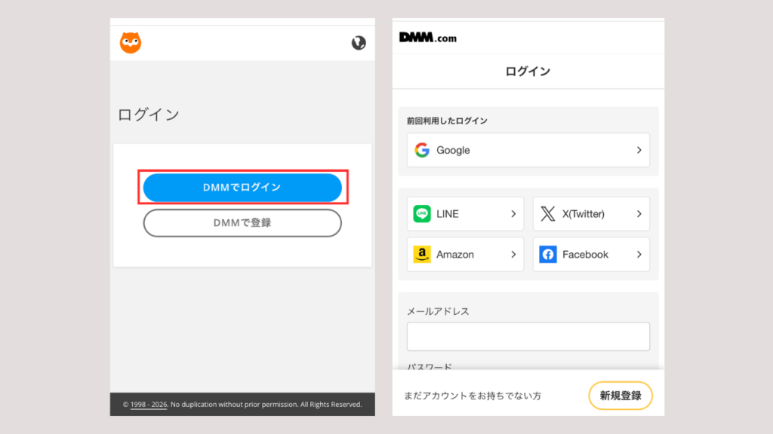Click the chevron on the LINE button
The width and height of the screenshot is (773, 434).
513,213
